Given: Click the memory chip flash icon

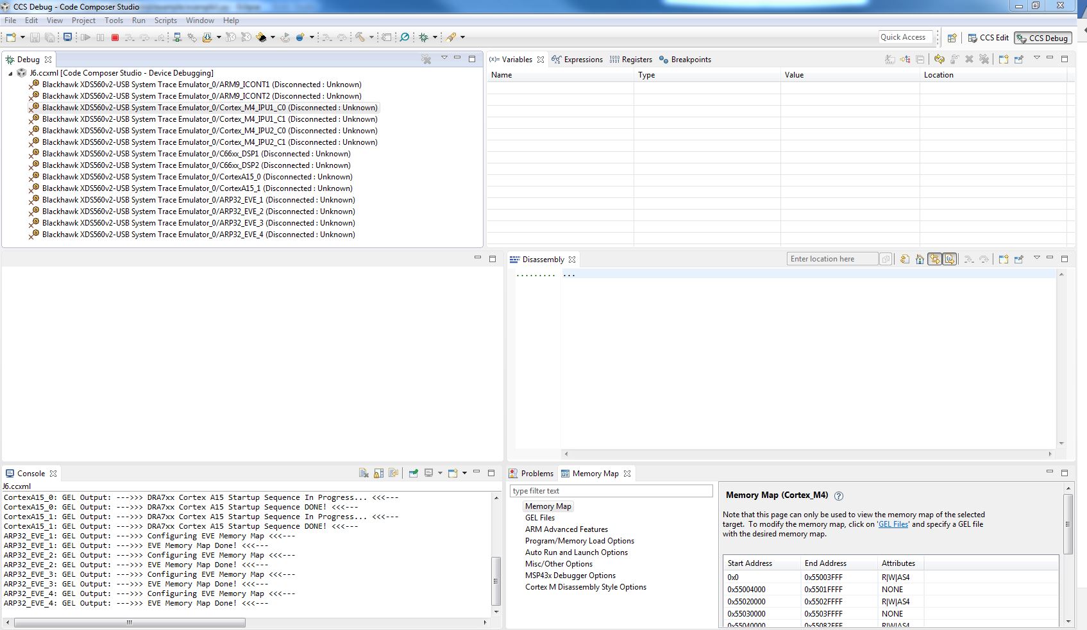Looking at the screenshot, I should coord(261,38).
